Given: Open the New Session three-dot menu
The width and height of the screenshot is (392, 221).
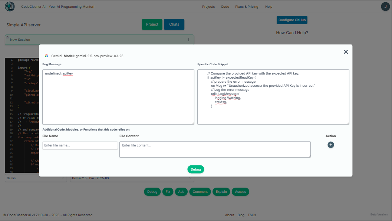Looking at the screenshot, I should pyautogui.click(x=188, y=40).
